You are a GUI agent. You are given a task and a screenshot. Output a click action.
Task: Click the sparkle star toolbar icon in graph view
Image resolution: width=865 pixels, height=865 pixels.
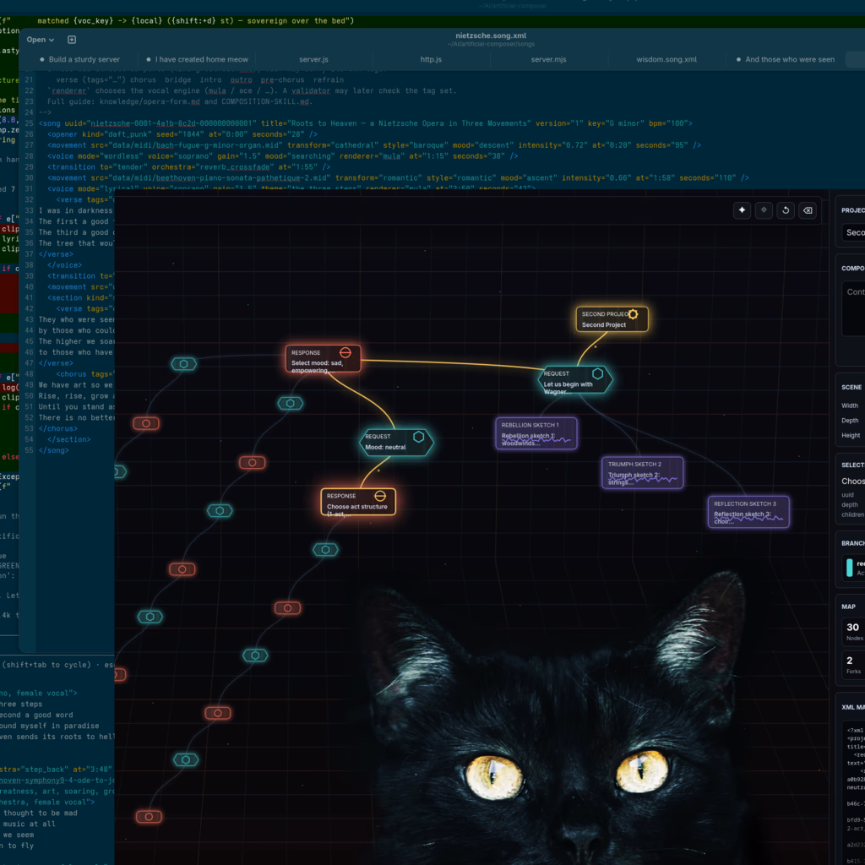coord(742,210)
